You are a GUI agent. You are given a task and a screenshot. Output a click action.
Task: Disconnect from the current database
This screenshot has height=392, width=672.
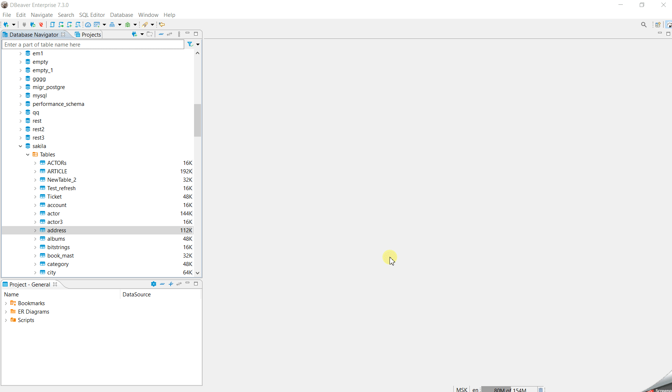pos(41,25)
